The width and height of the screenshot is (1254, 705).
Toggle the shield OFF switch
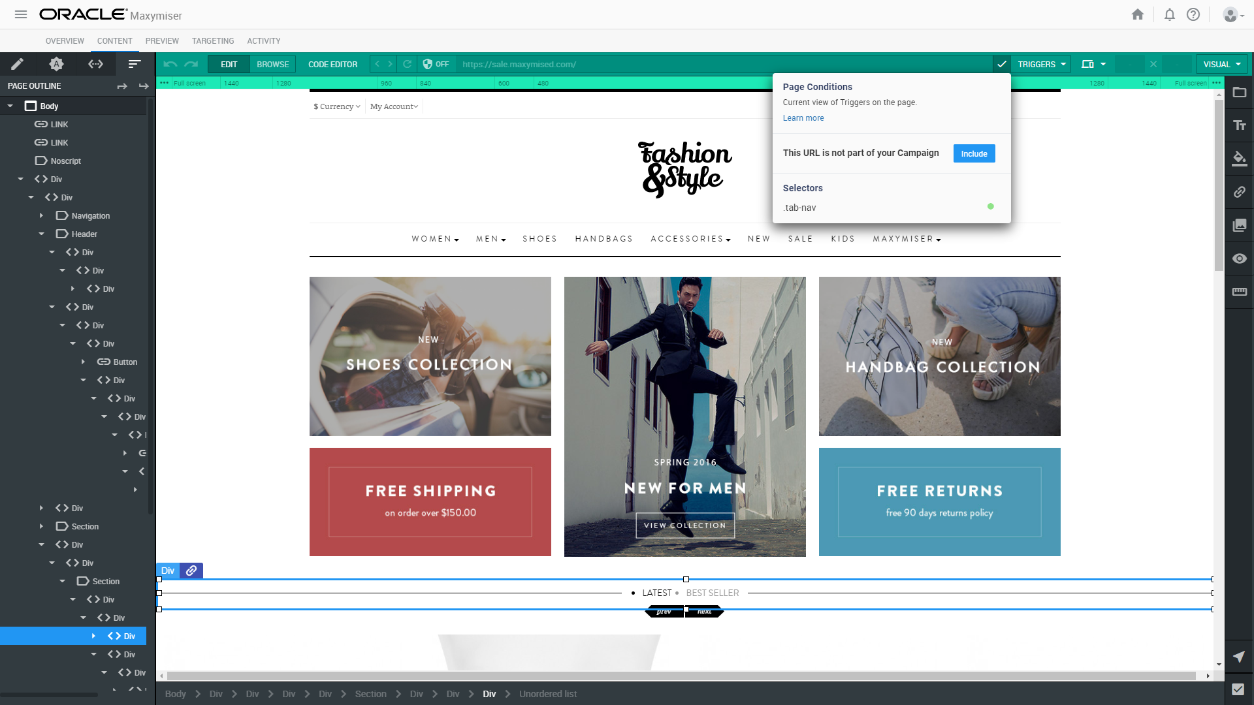pos(436,64)
